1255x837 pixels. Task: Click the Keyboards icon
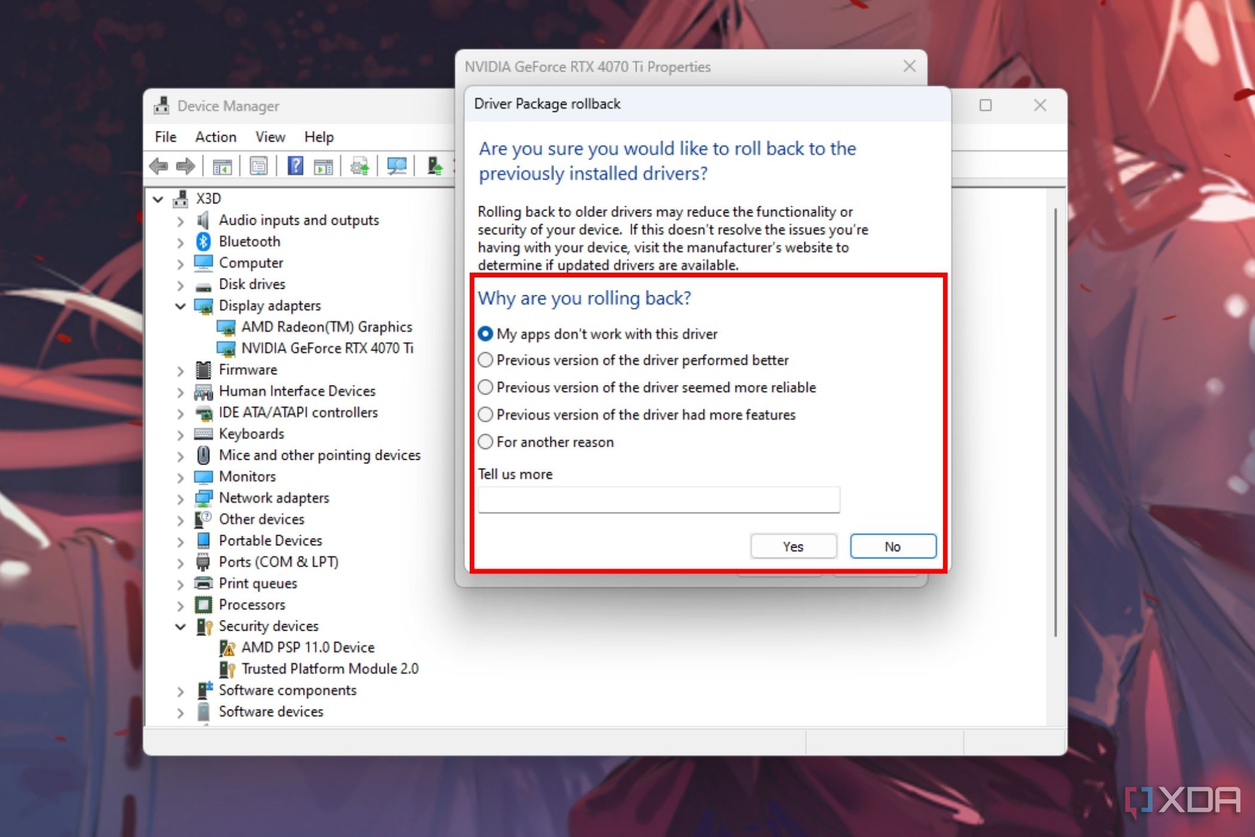click(203, 434)
